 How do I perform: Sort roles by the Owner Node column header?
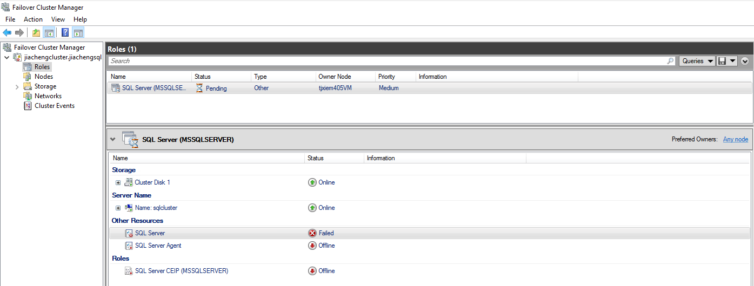tap(346, 77)
